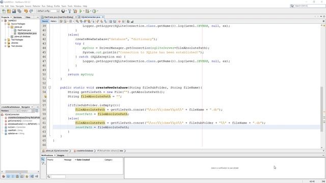Viewport: 326px width, 183px height.
Task: Collapse the jobme.pk package node
Action: [9, 27]
